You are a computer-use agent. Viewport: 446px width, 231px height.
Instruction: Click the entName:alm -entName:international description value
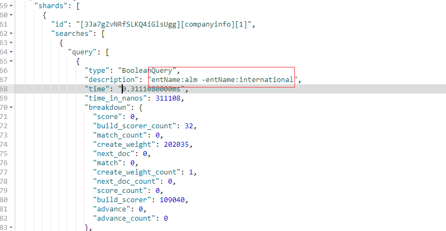coord(222,80)
